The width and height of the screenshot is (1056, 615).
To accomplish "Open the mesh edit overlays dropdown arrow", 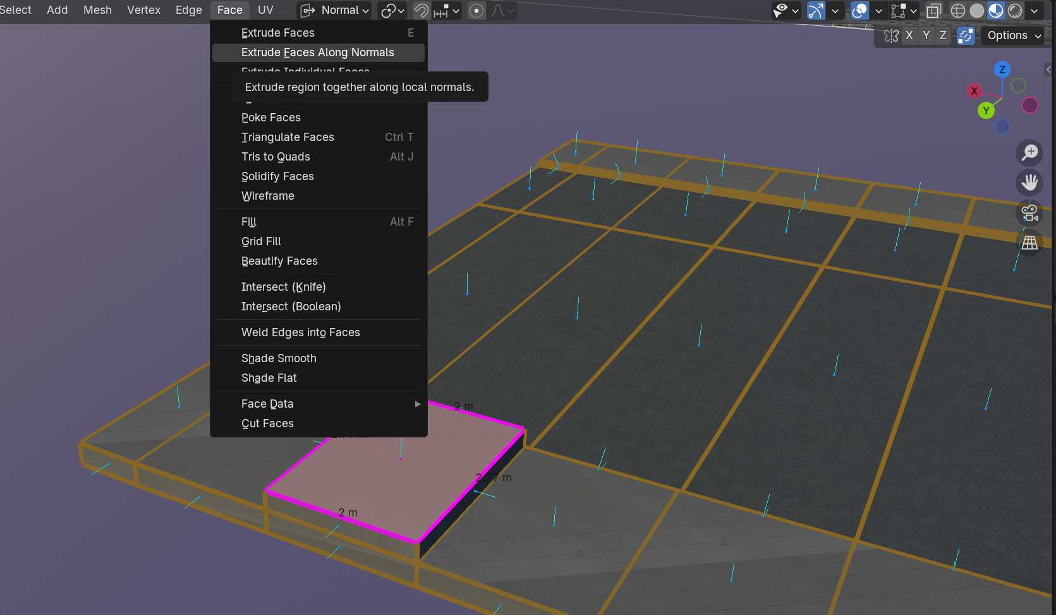I will pyautogui.click(x=913, y=11).
